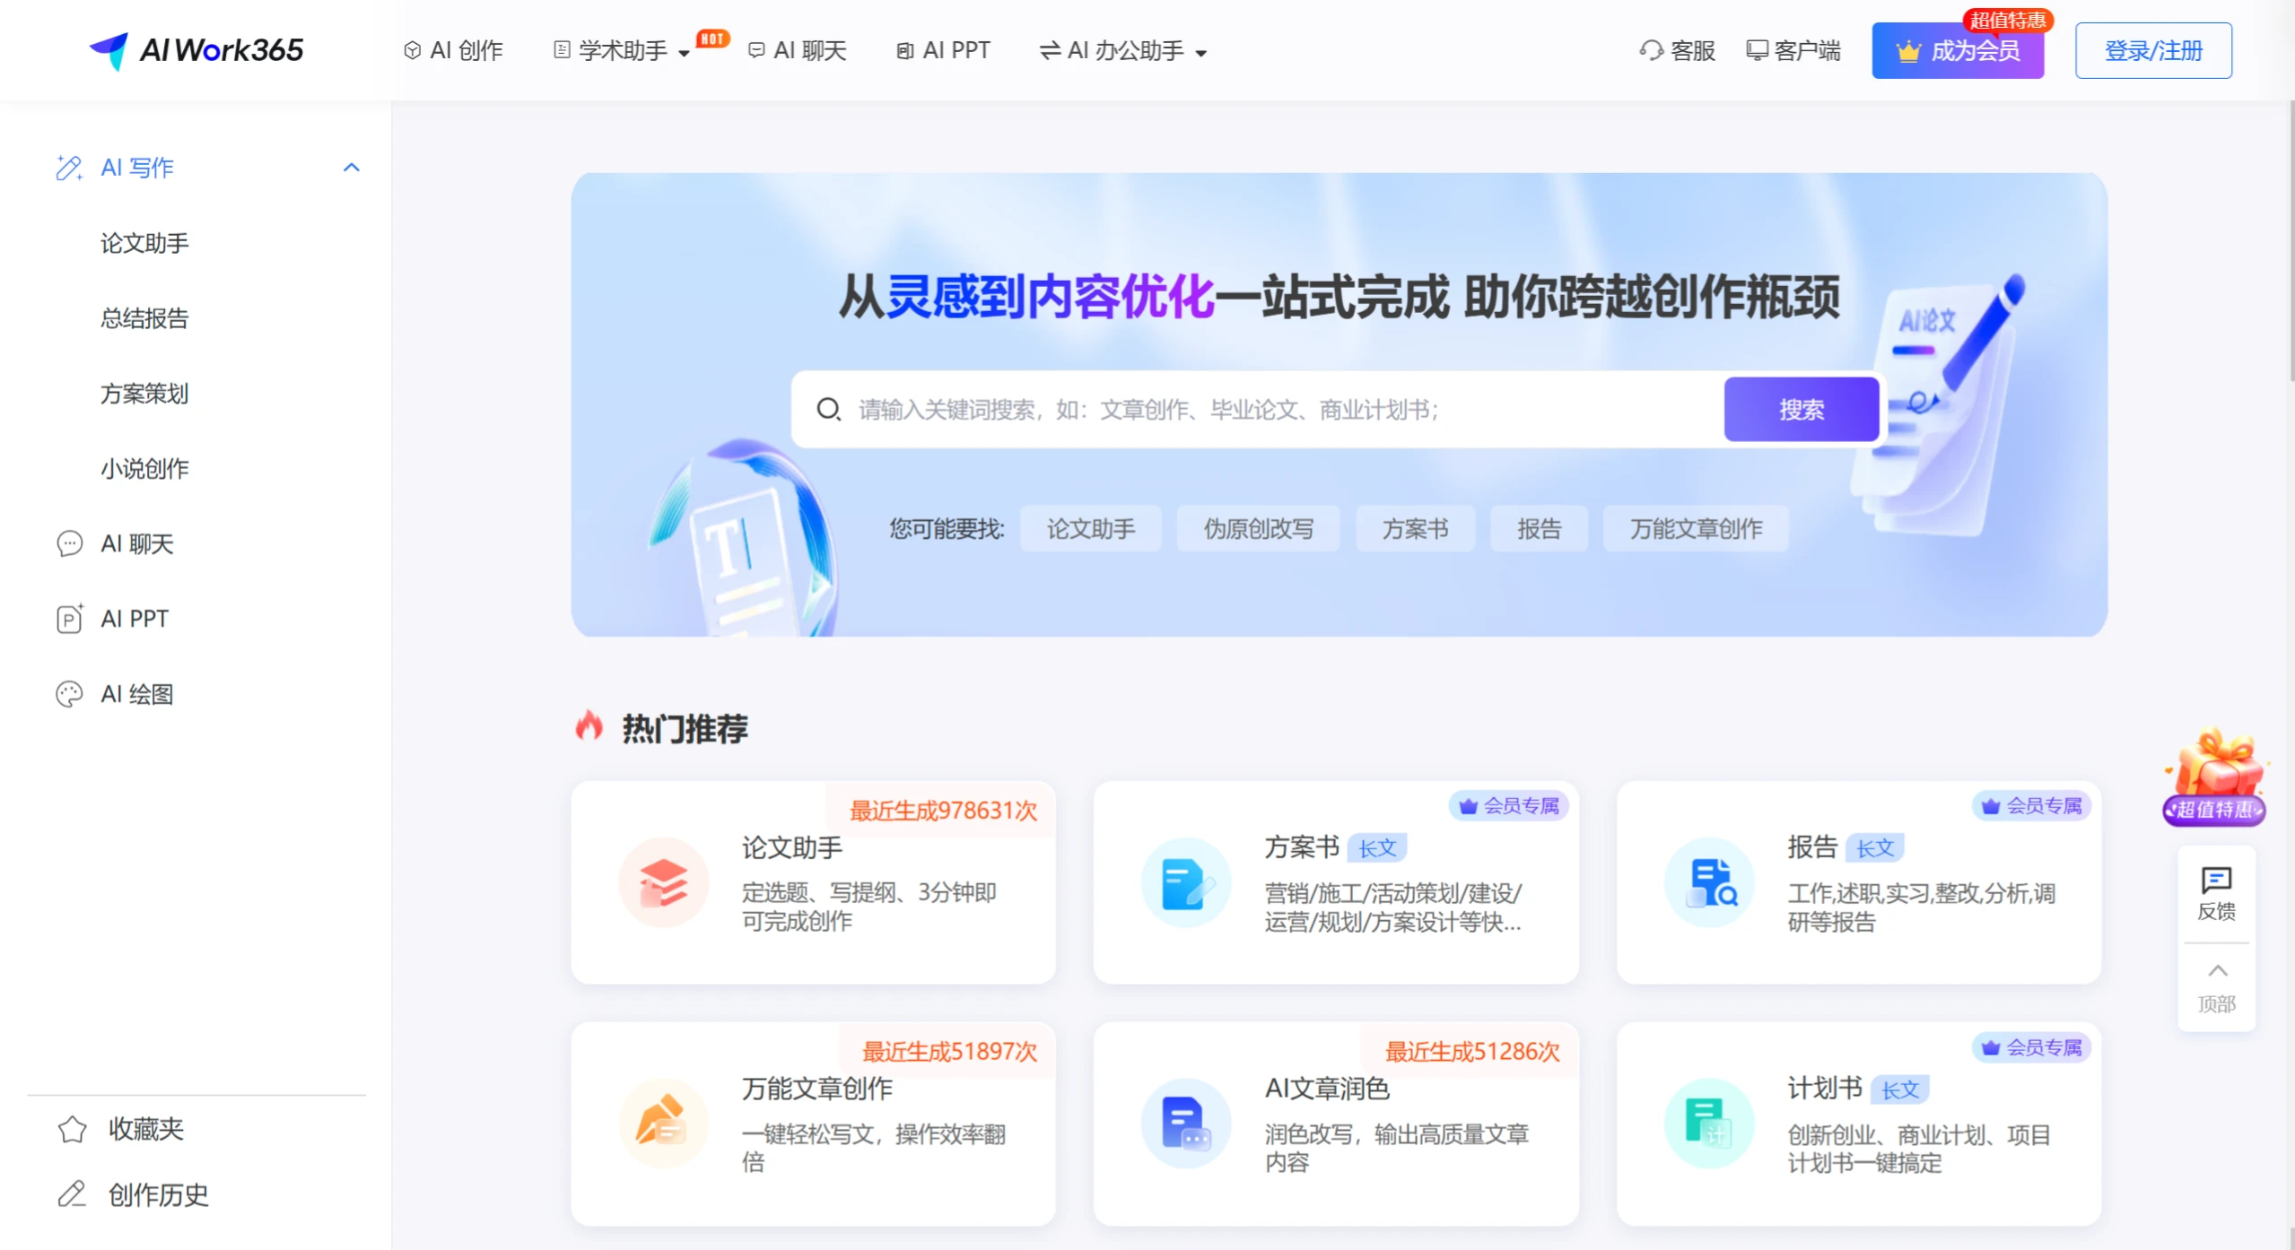Expand the 学术助手 dropdown menu
Image resolution: width=2295 pixels, height=1250 pixels.
621,50
